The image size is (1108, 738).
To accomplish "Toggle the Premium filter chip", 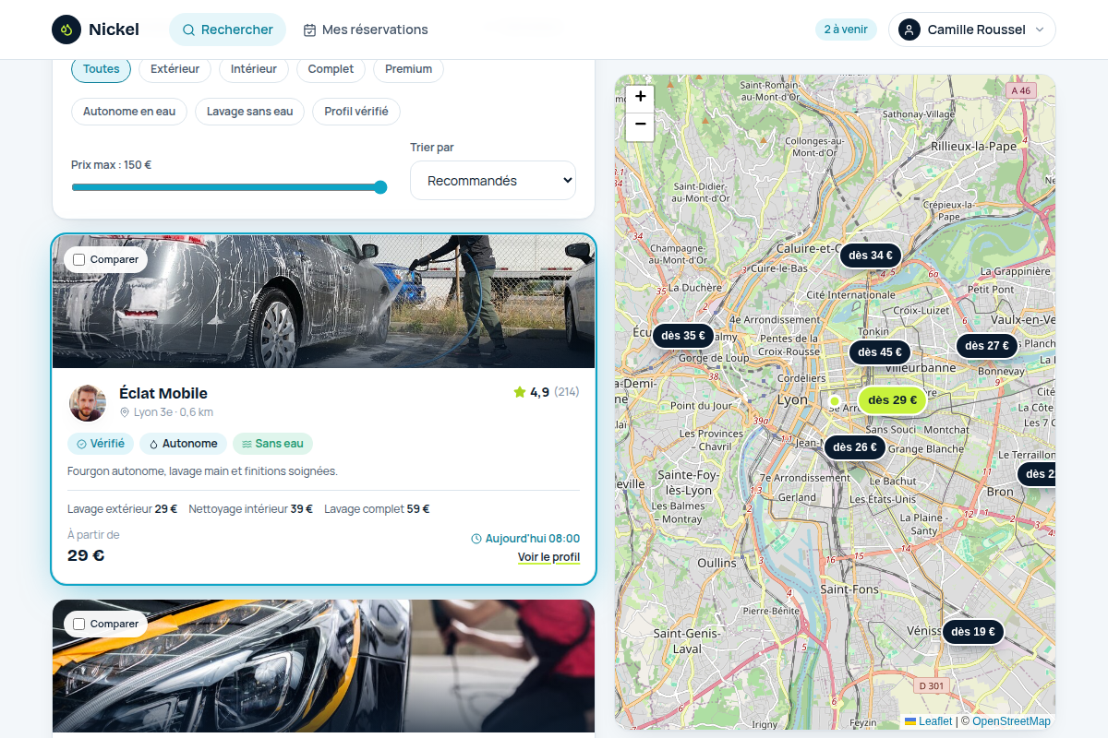I will click(x=409, y=69).
